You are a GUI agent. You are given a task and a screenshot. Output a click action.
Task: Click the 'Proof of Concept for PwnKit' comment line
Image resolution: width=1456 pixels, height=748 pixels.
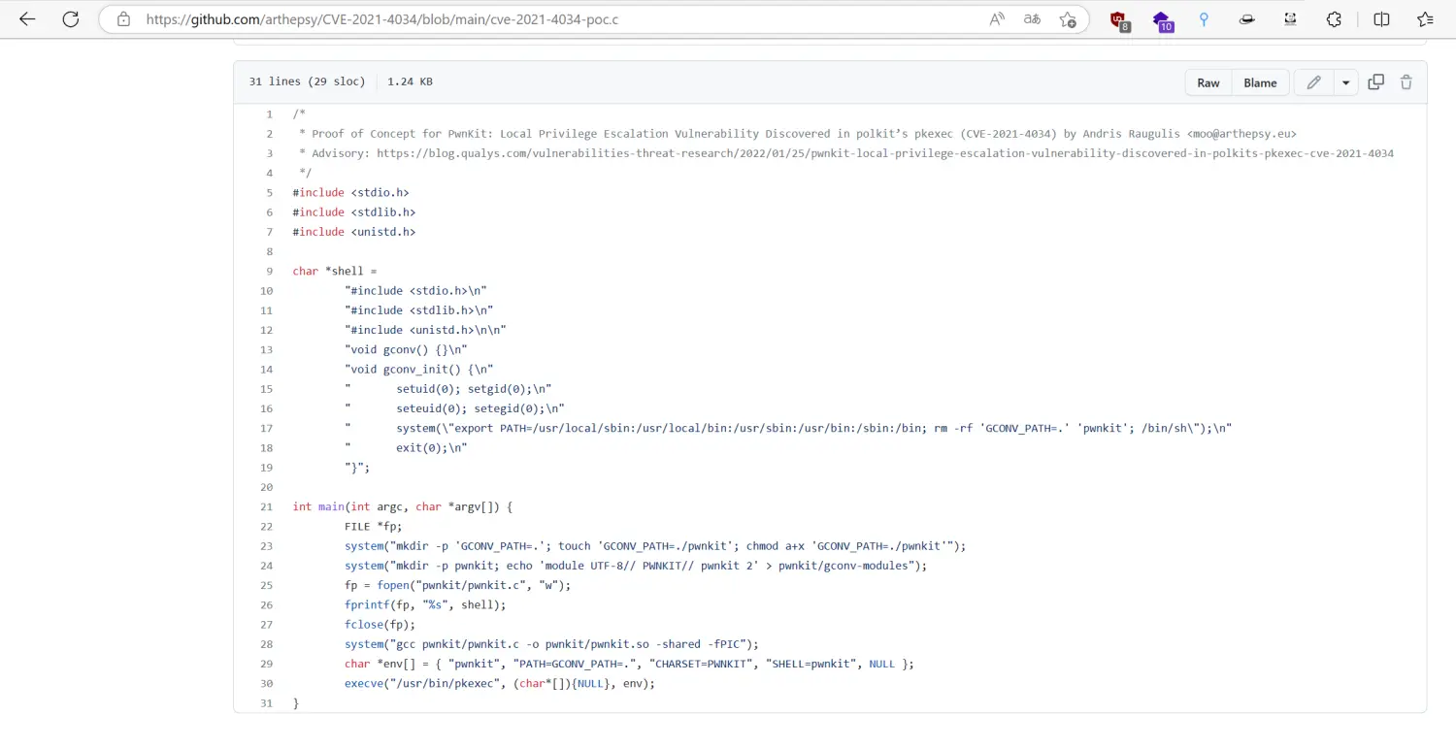coord(798,134)
